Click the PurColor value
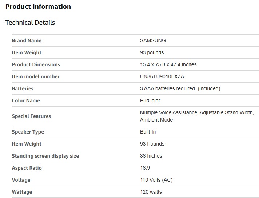The image size is (259, 198). 150,100
